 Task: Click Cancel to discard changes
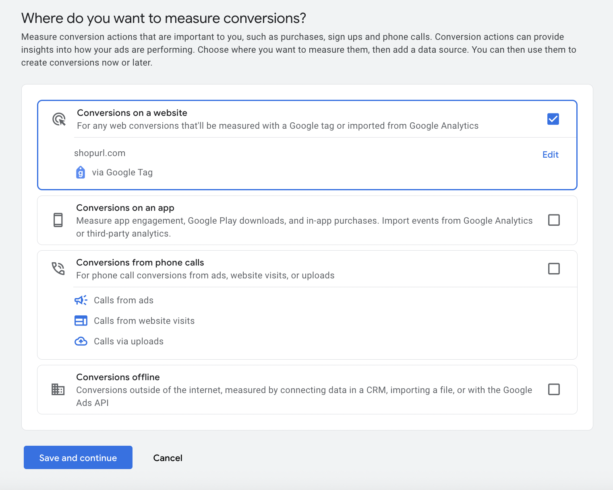pyautogui.click(x=168, y=457)
